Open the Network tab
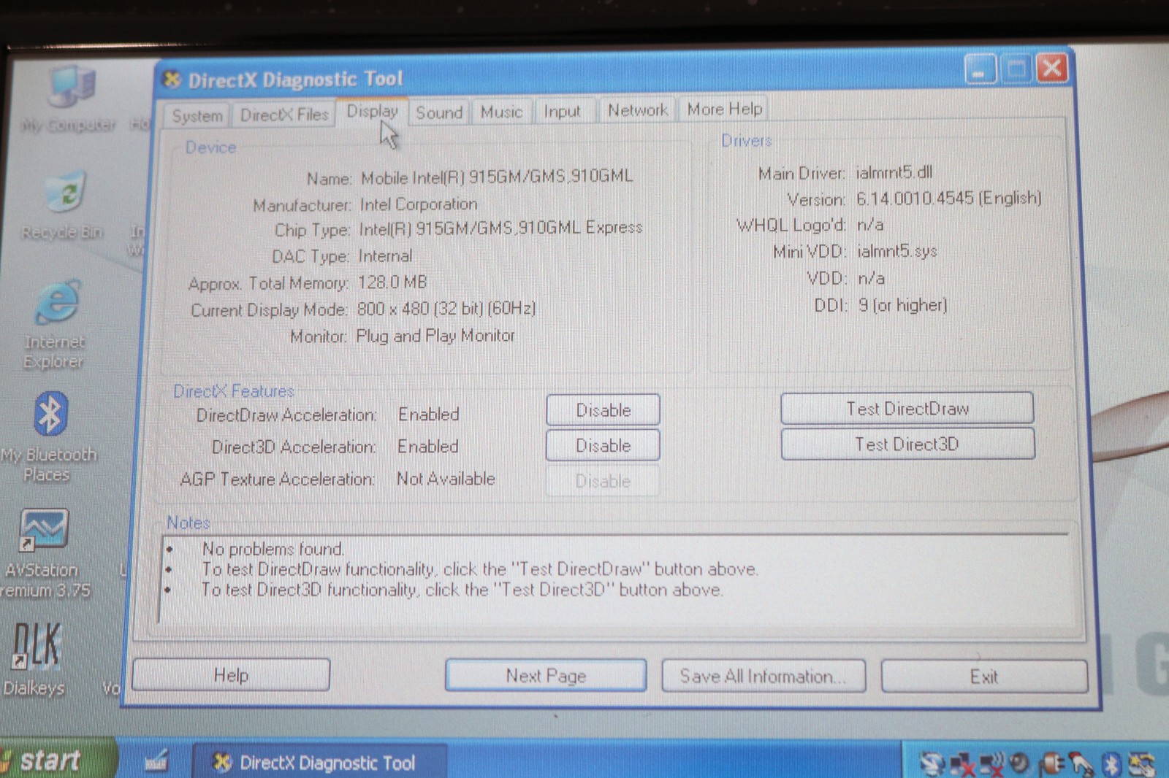Viewport: 1169px width, 778px height. pyautogui.click(x=638, y=110)
